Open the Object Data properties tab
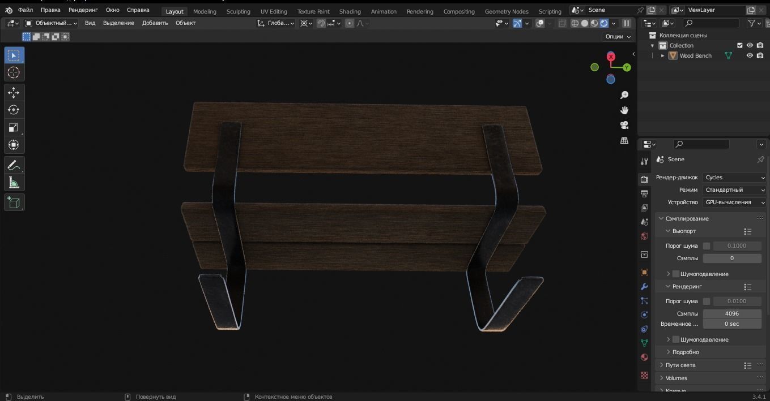Image resolution: width=770 pixels, height=401 pixels. coord(644,343)
